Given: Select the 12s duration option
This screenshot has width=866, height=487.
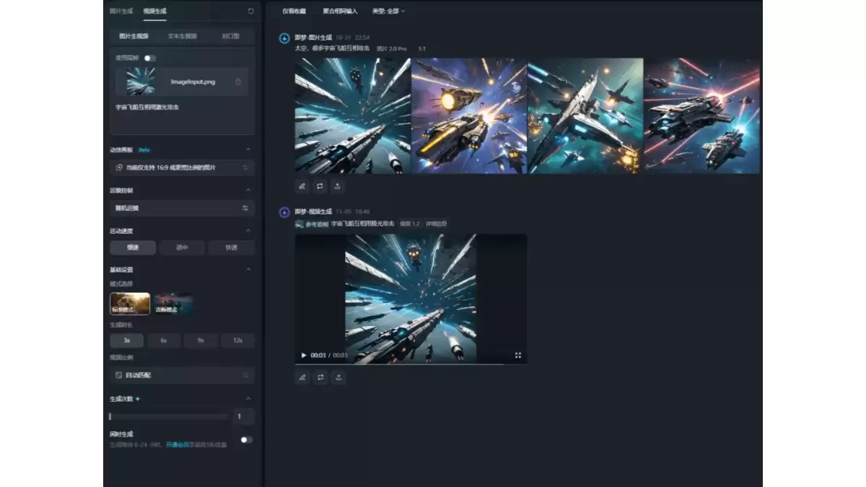Looking at the screenshot, I should pyautogui.click(x=237, y=340).
